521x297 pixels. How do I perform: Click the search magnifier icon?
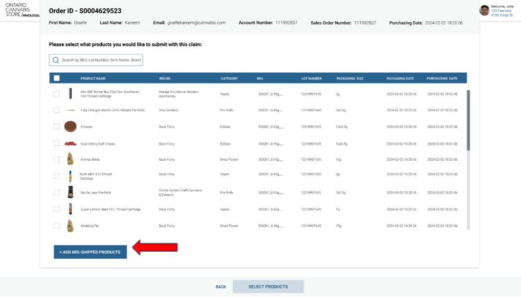[x=56, y=60]
